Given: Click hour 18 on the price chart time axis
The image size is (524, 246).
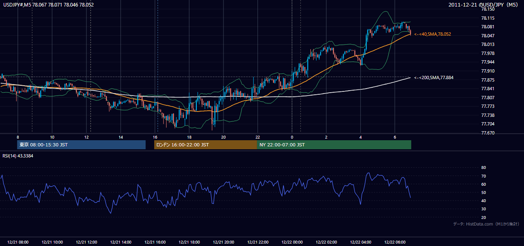Looking at the screenshot, I should click(x=189, y=137).
